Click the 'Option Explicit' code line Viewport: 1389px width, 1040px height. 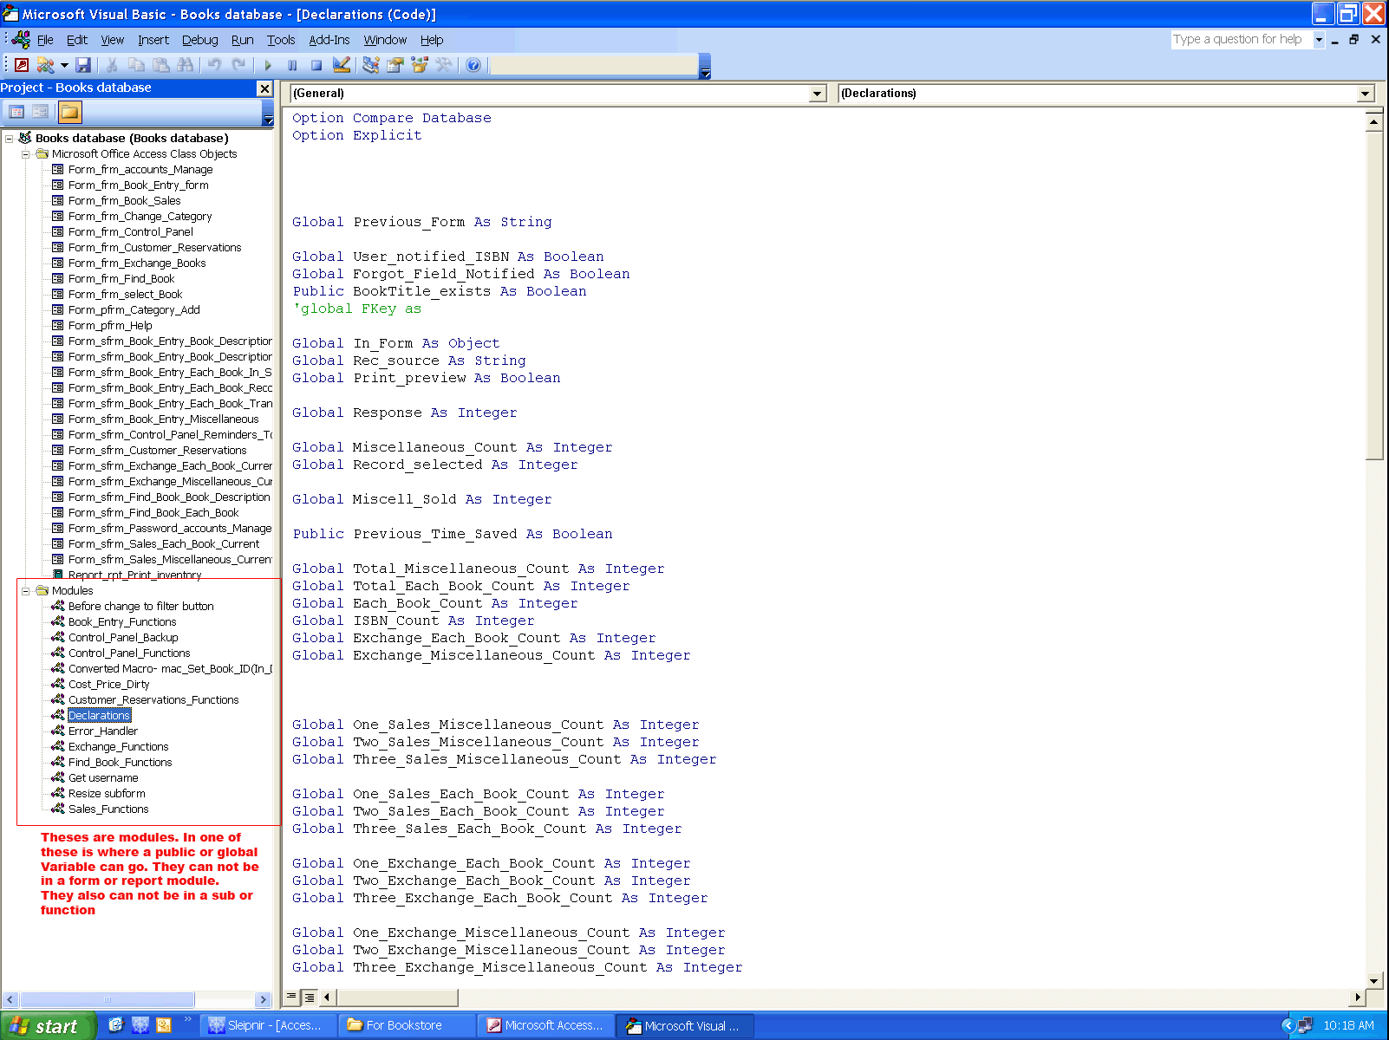[x=357, y=136]
